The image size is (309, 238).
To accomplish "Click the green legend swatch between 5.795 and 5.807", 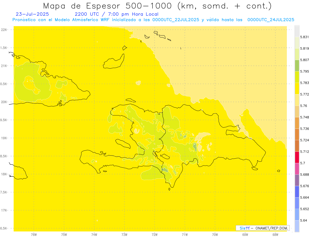I will click(x=297, y=65).
